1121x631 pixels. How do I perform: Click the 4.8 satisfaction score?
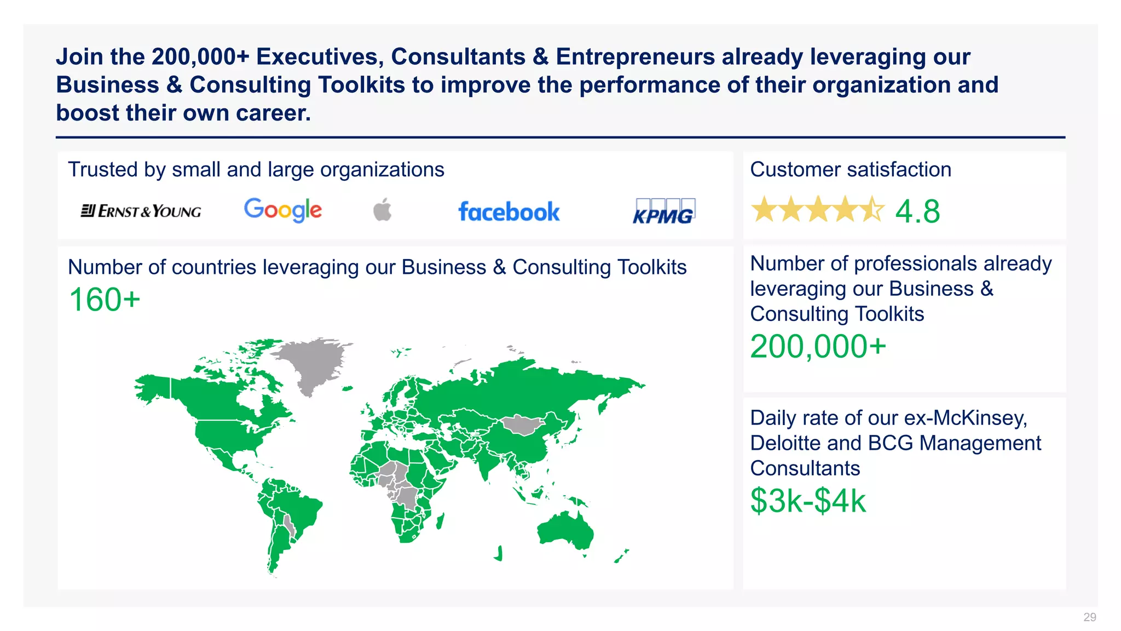coord(917,211)
